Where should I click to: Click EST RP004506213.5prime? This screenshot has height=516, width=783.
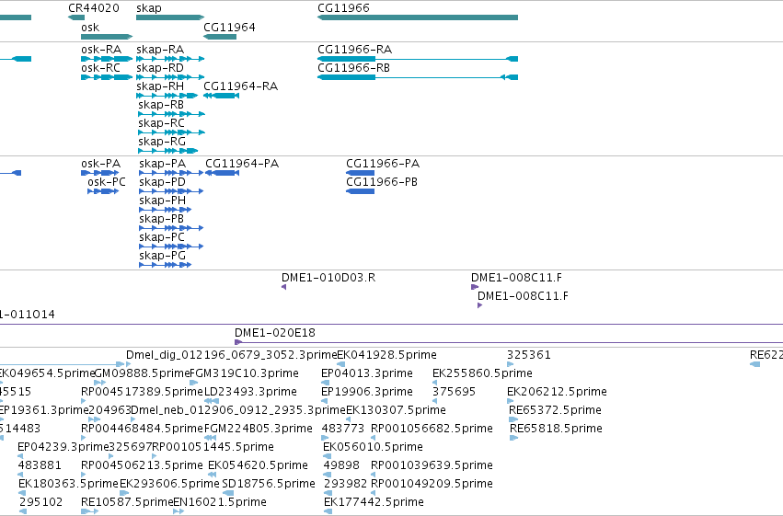click(x=86, y=475)
